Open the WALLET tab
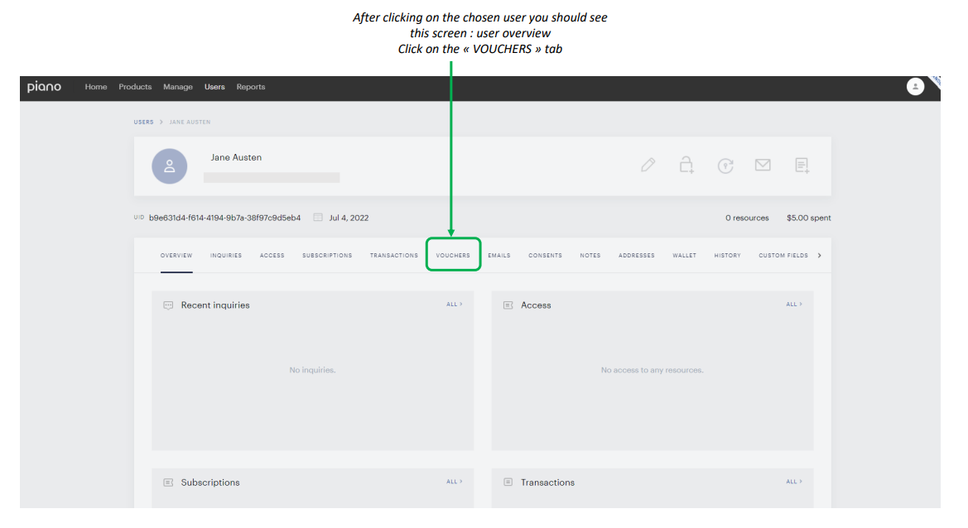This screenshot has width=968, height=528. [x=684, y=256]
